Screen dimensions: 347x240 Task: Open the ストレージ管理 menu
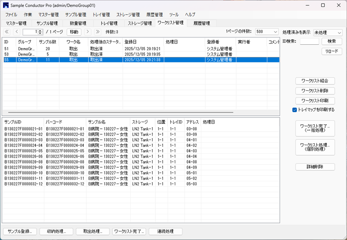(128, 15)
